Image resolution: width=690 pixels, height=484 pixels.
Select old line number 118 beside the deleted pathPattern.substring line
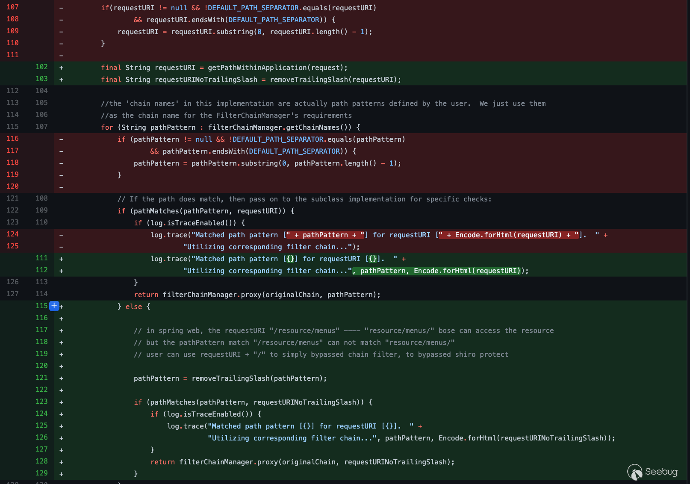coord(12,163)
